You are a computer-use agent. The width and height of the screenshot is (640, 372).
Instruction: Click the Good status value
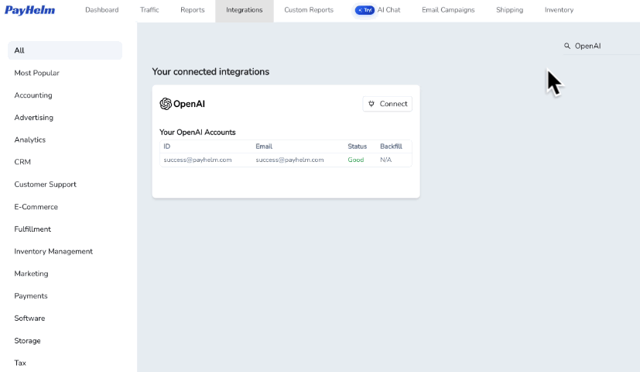[x=355, y=160]
